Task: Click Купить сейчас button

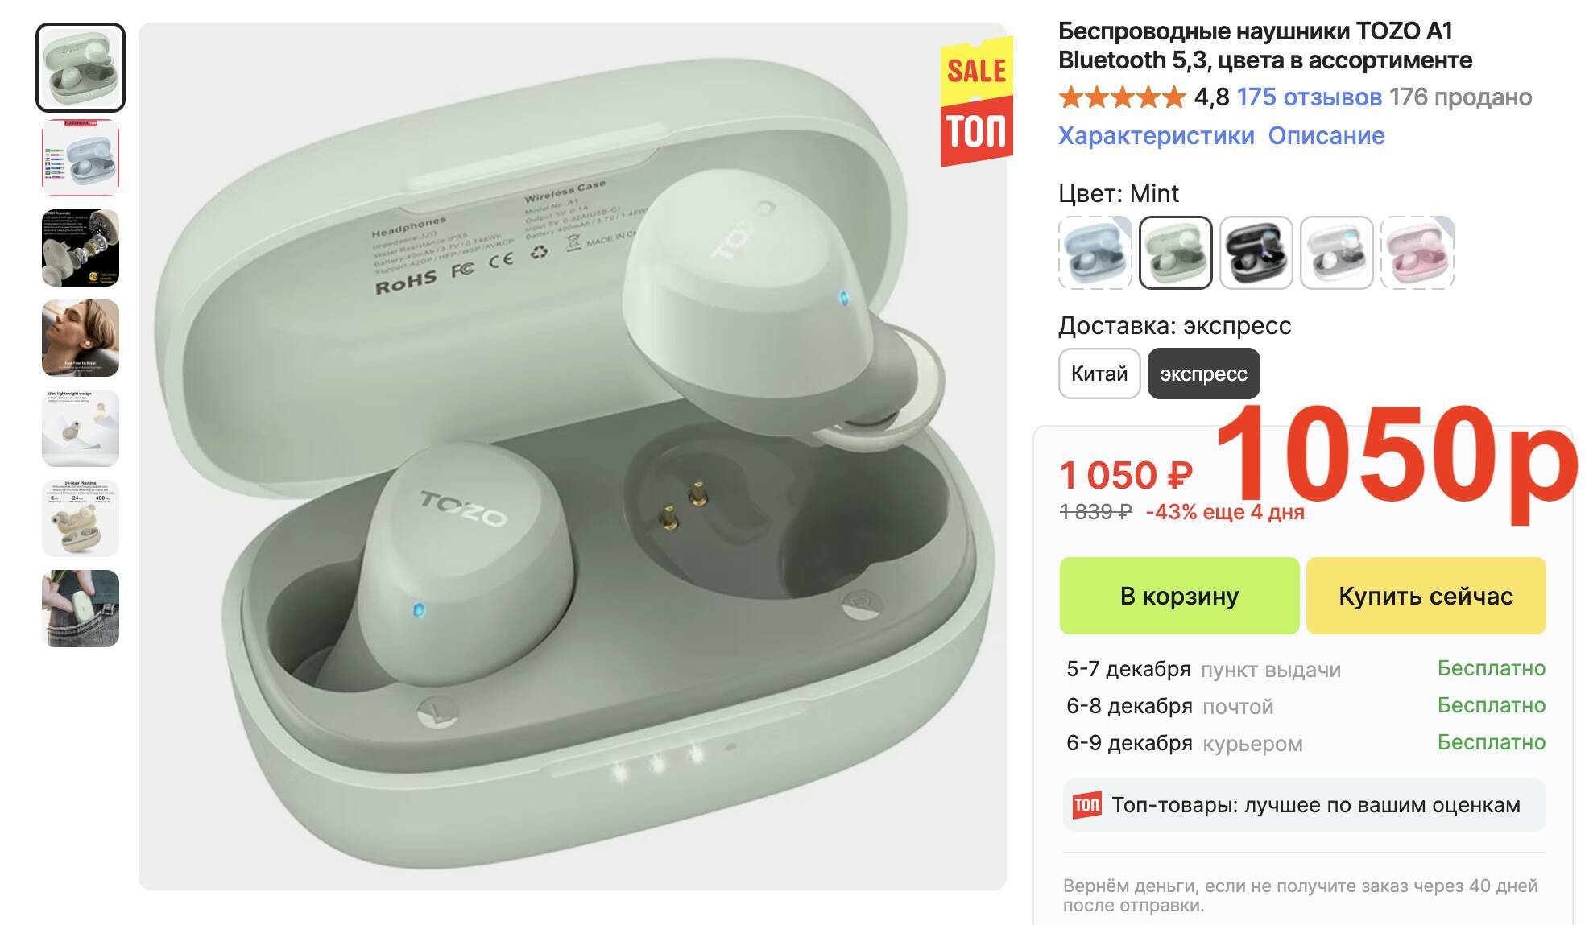Action: [x=1426, y=596]
